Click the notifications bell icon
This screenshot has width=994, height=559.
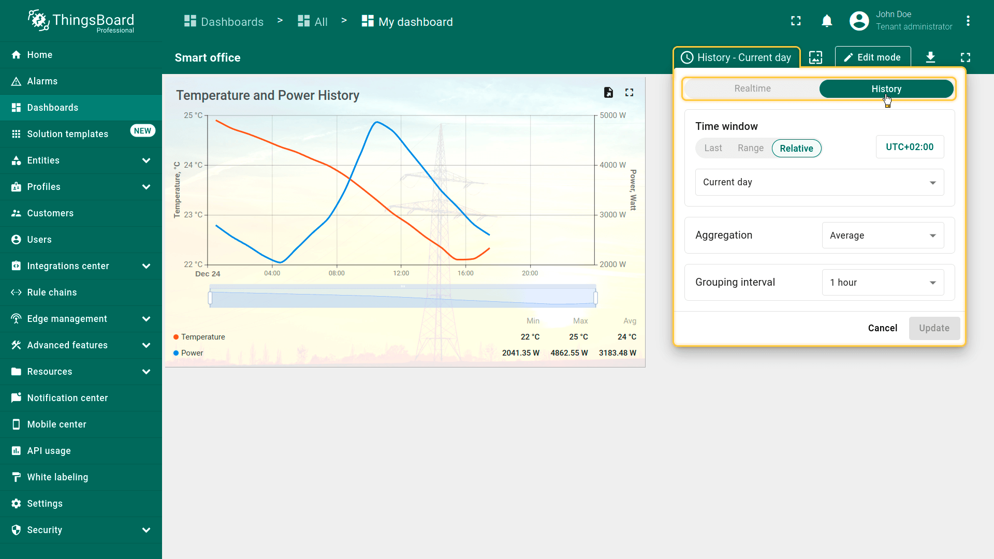click(x=827, y=21)
